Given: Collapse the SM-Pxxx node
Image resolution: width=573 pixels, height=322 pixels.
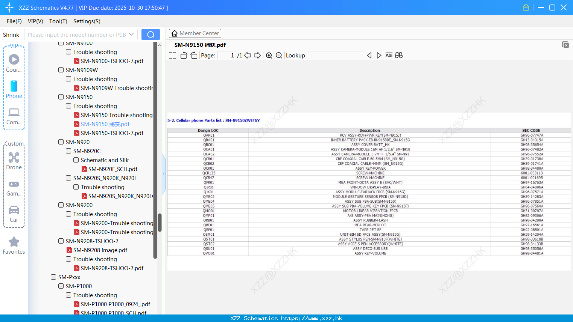Looking at the screenshot, I should coord(53,277).
